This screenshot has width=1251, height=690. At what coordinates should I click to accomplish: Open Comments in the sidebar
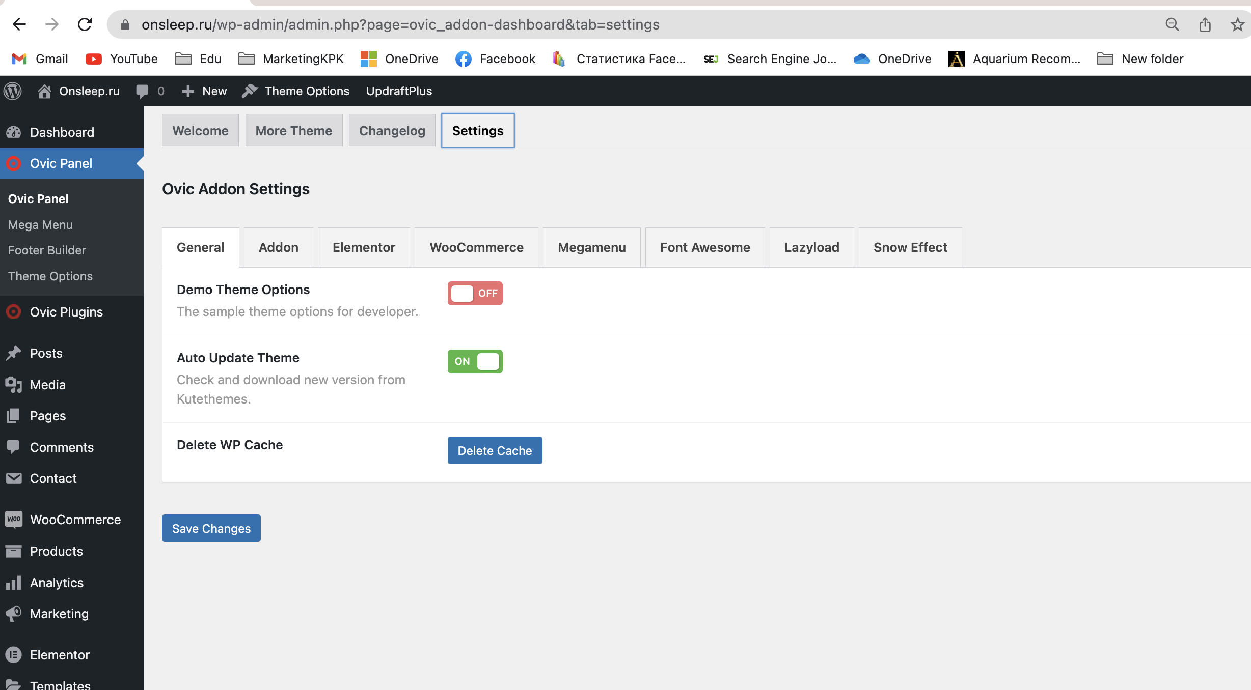(x=72, y=447)
